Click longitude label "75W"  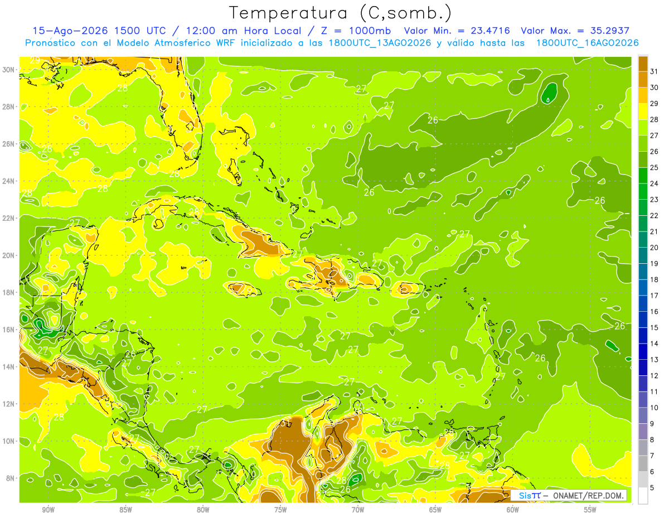(280, 510)
